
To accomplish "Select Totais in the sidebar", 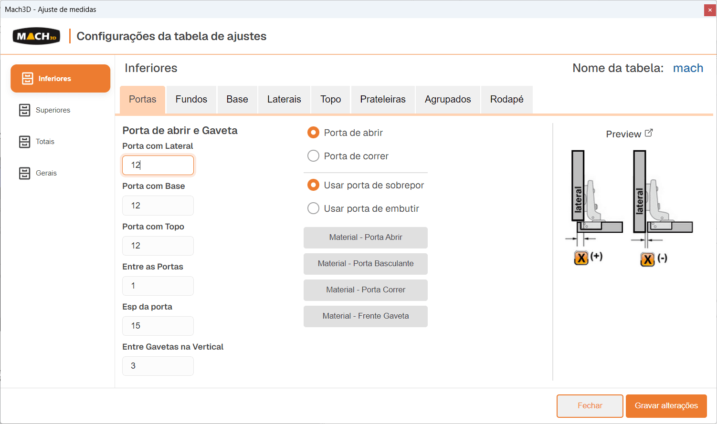I will 60,142.
